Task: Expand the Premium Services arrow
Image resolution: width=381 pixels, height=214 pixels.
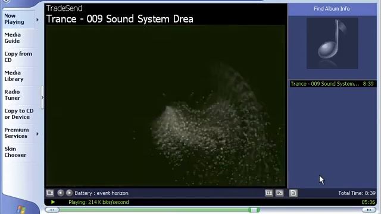Action: [x=38, y=134]
